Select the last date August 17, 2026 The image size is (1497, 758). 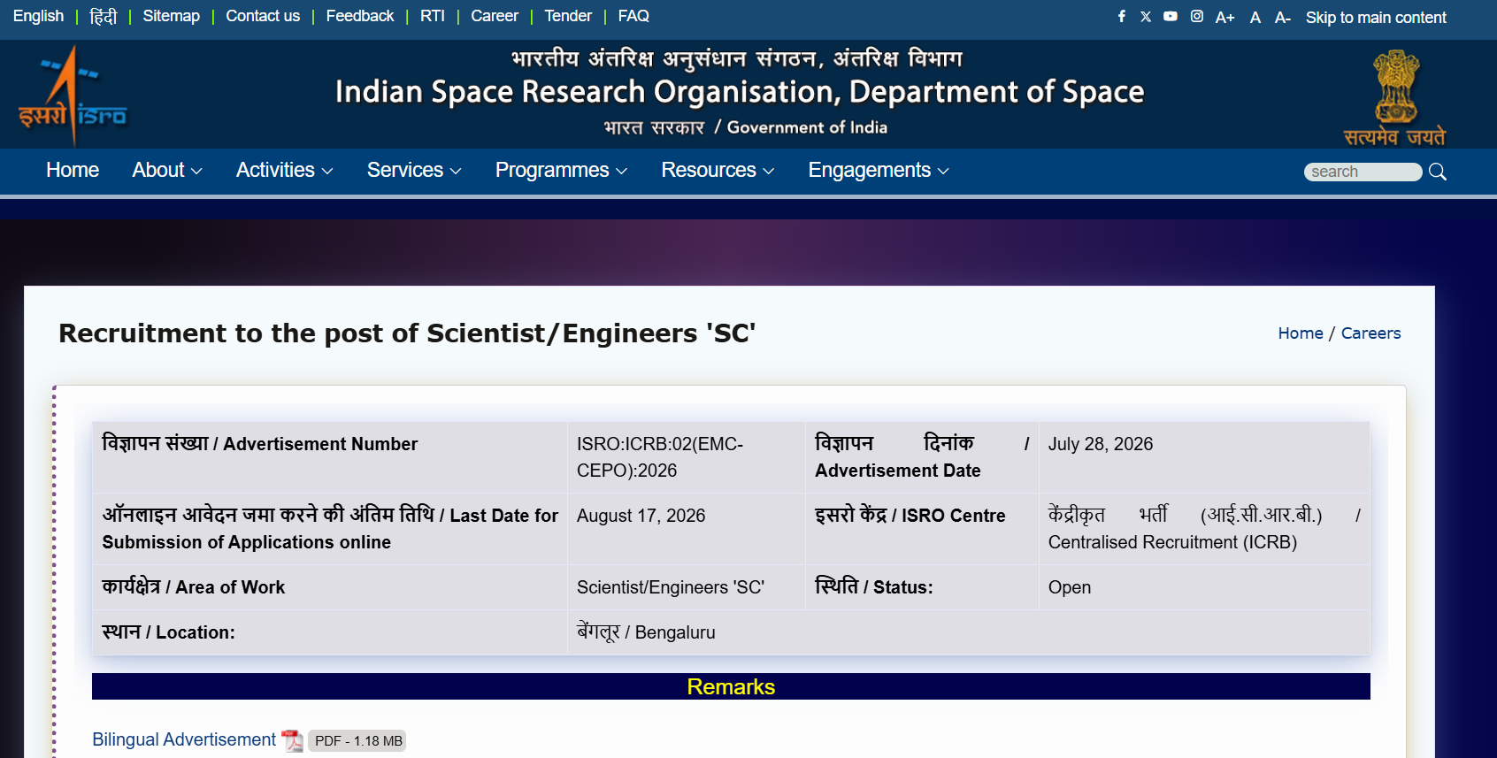(641, 516)
